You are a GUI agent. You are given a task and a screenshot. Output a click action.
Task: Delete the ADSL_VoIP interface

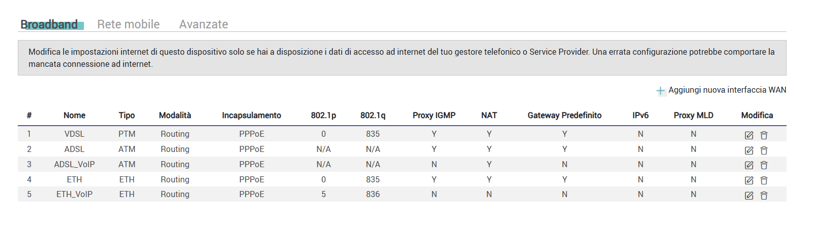(764, 165)
